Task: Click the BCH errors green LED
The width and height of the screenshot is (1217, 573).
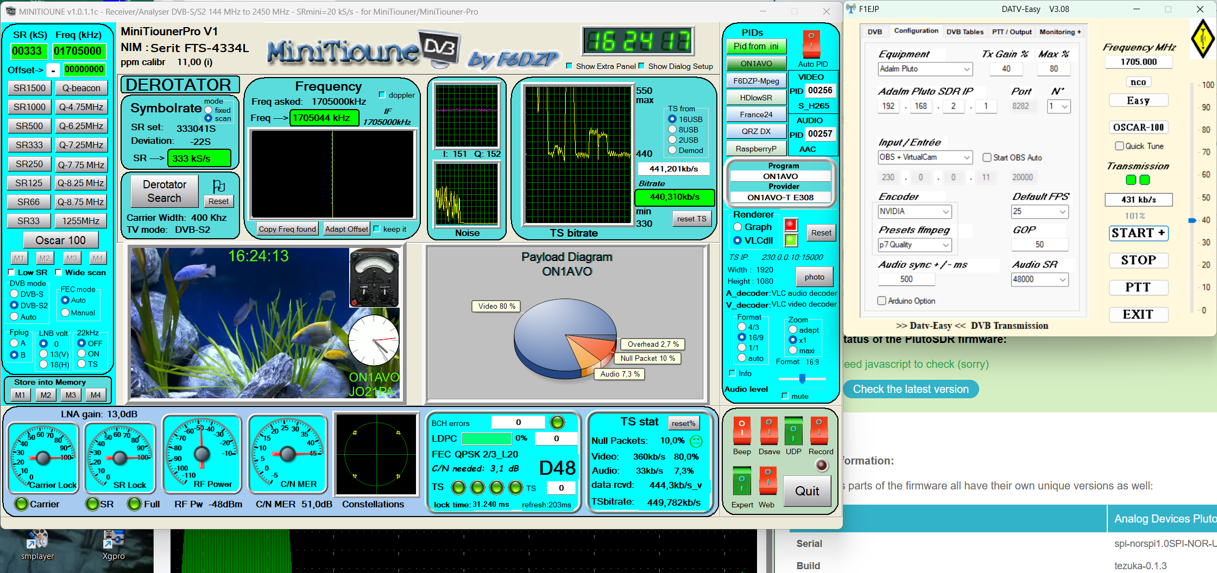Action: pos(557,422)
